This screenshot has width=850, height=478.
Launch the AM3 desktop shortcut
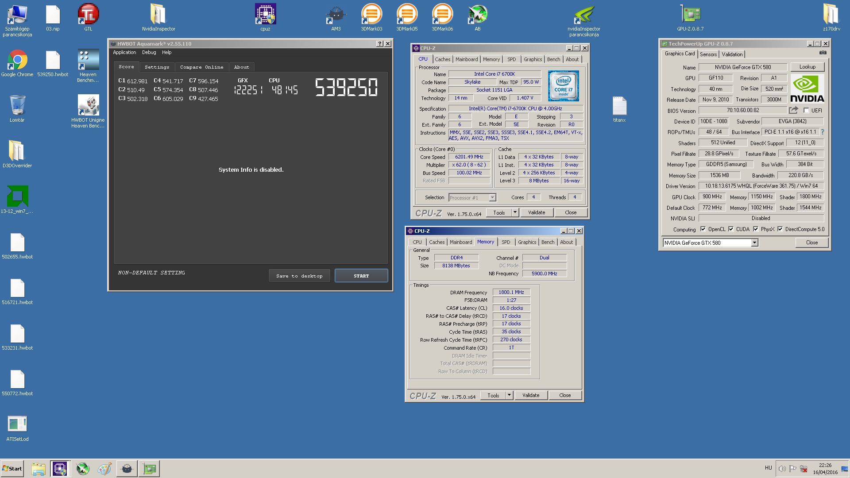pyautogui.click(x=336, y=17)
